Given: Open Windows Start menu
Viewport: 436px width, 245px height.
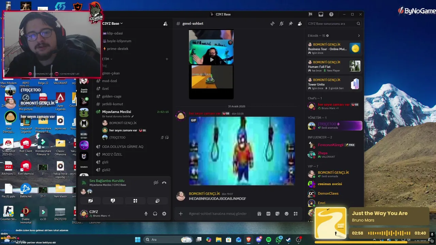Looking at the screenshot, I should (x=138, y=240).
